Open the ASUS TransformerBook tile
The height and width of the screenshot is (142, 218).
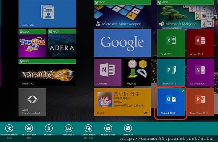click(x=32, y=102)
